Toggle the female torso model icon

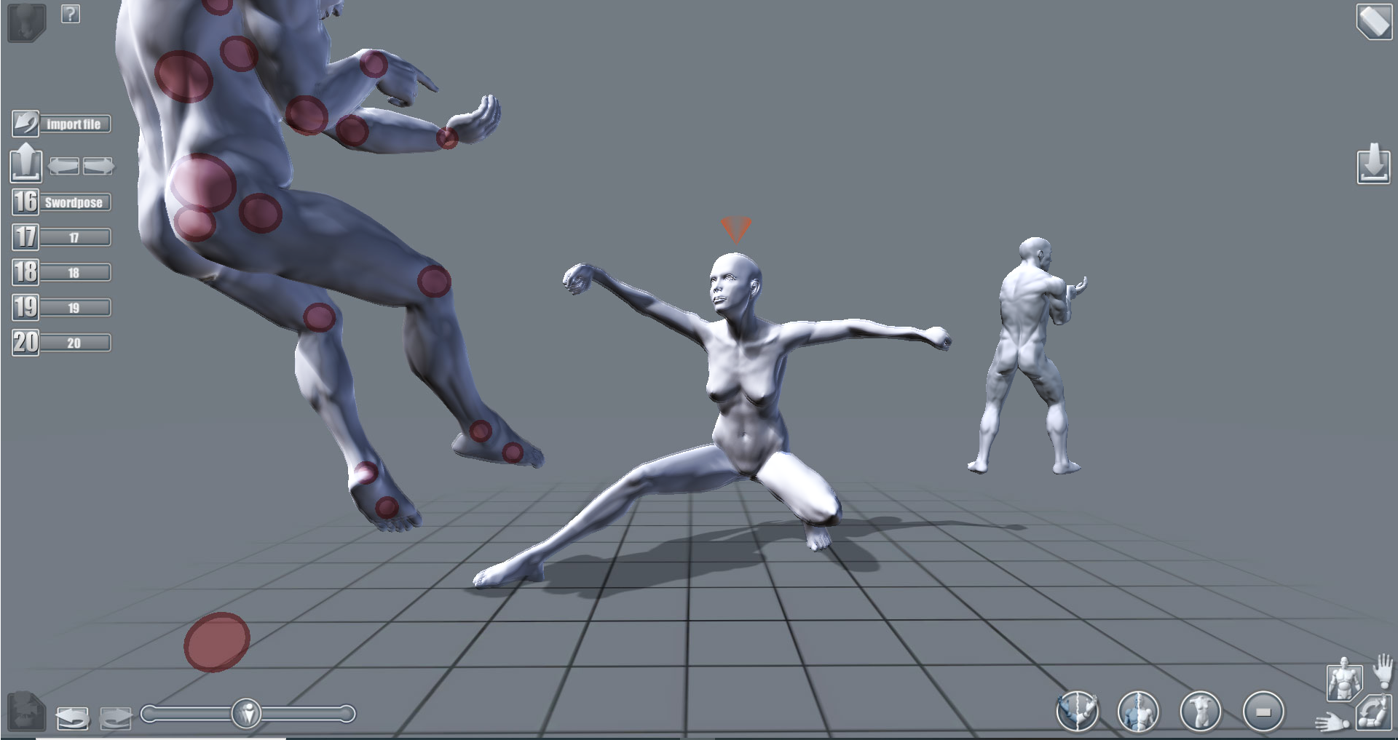point(1200,711)
